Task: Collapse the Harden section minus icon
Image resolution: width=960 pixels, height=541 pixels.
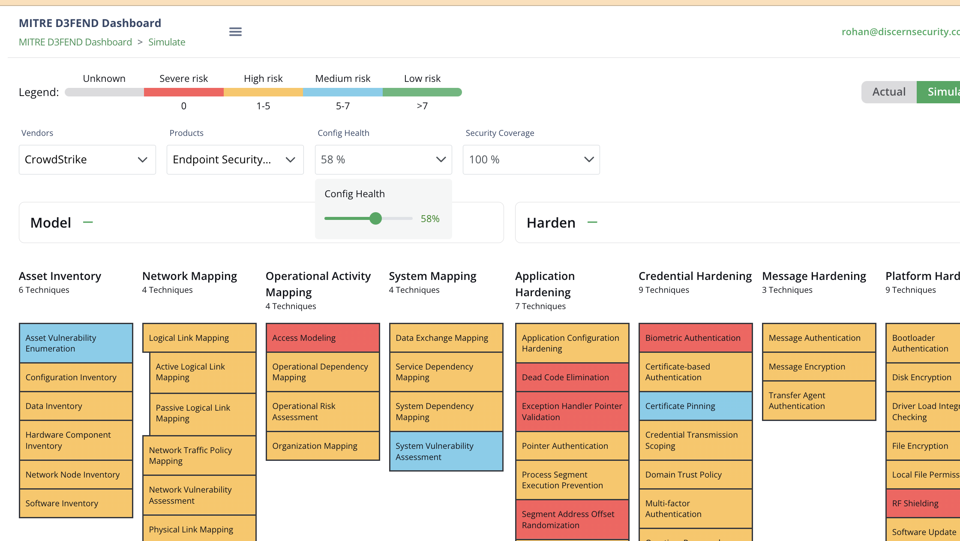Action: [x=592, y=222]
